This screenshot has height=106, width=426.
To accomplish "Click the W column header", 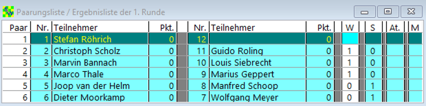I will tap(350, 27).
